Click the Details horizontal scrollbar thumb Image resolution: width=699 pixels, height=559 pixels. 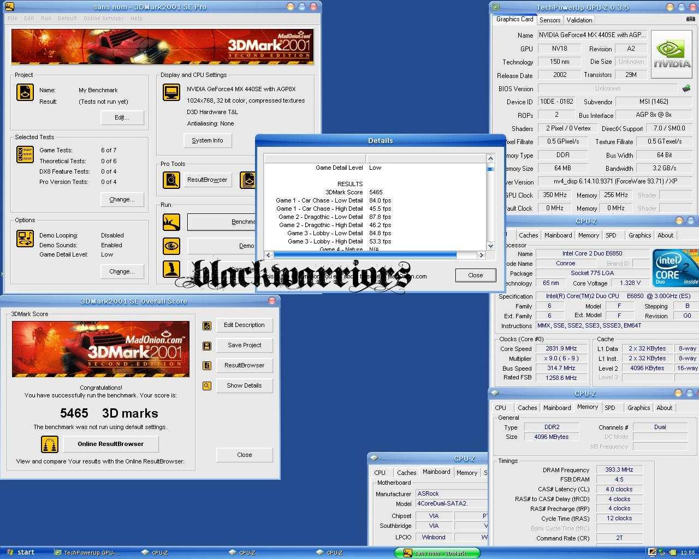(365, 255)
